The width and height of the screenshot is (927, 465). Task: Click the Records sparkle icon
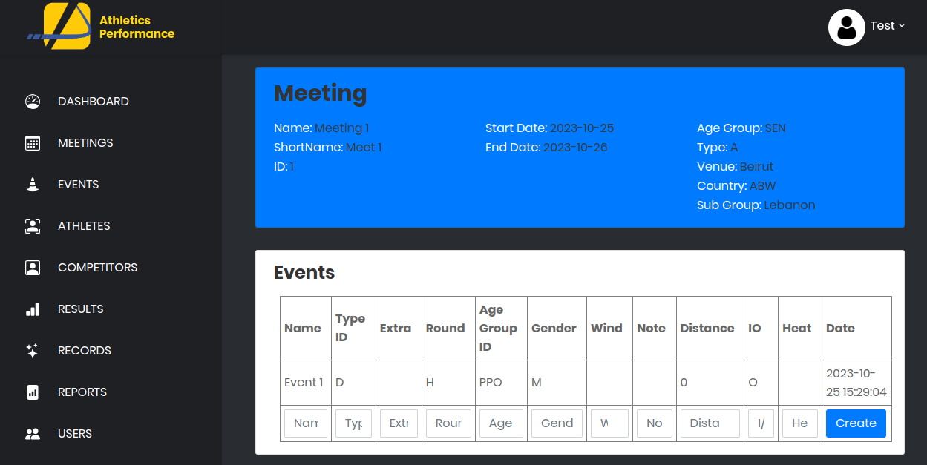coord(32,351)
